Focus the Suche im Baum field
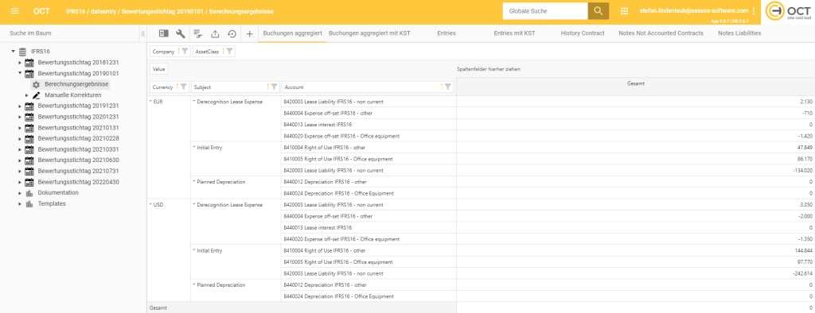Viewport: 815px width, 313px height. pyautogui.click(x=70, y=33)
